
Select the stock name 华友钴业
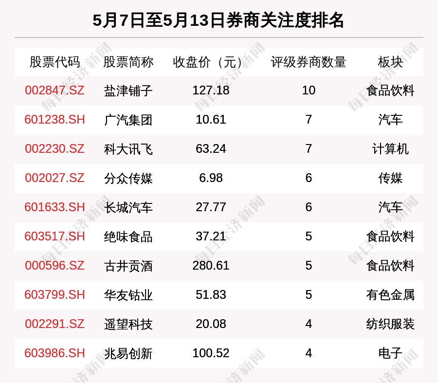[128, 295]
